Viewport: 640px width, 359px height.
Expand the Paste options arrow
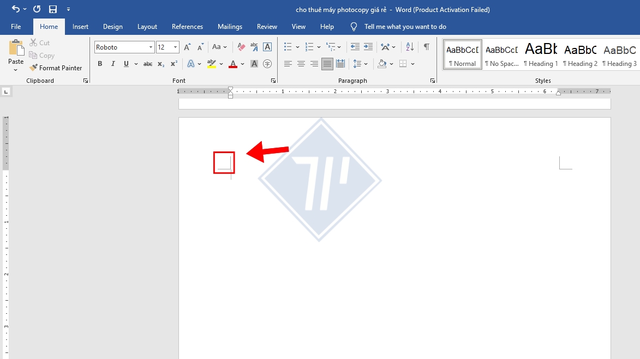click(x=16, y=70)
